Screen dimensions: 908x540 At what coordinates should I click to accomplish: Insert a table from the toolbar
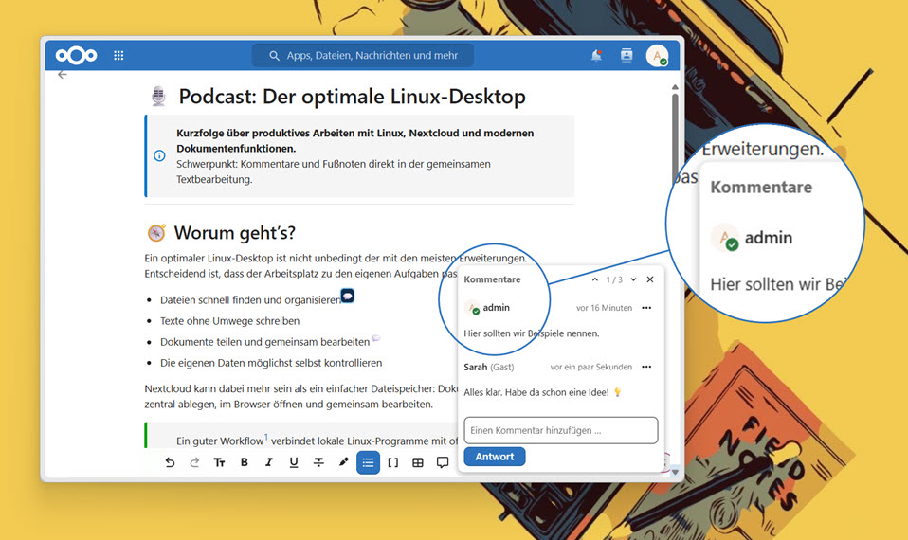[418, 462]
